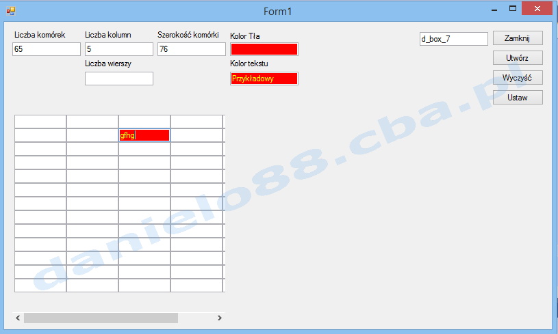Image resolution: width=558 pixels, height=334 pixels.
Task: Click the Kolor tekstu Przykładowy swatch
Action: click(264, 79)
